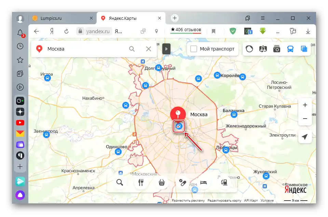Click the search magnifier in map search

132,49
